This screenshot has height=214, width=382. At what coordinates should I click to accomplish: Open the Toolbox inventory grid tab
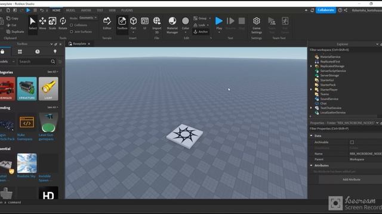pos(20,52)
